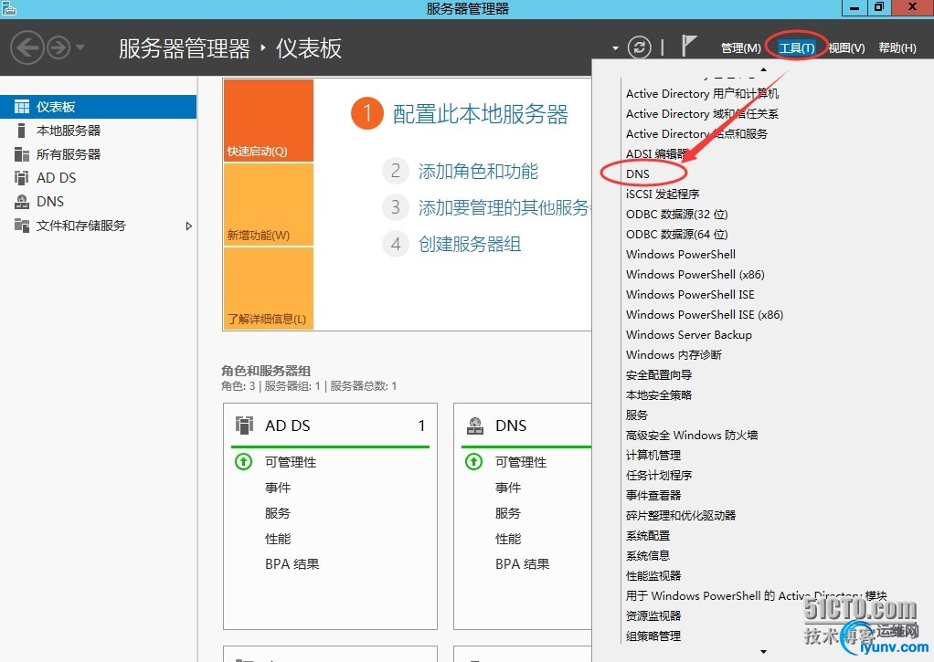Viewport: 934px width, 662px height.
Task: Click 添加要管理的其他服务器 link
Action: click(x=504, y=207)
